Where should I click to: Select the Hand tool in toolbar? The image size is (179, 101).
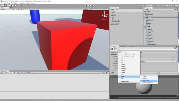point(2,5)
